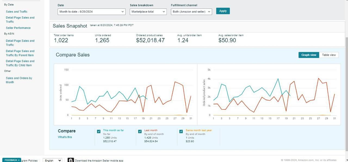Toggle the Same month last year checkbox
This screenshot has width=348, height=162.
tap(181, 132)
